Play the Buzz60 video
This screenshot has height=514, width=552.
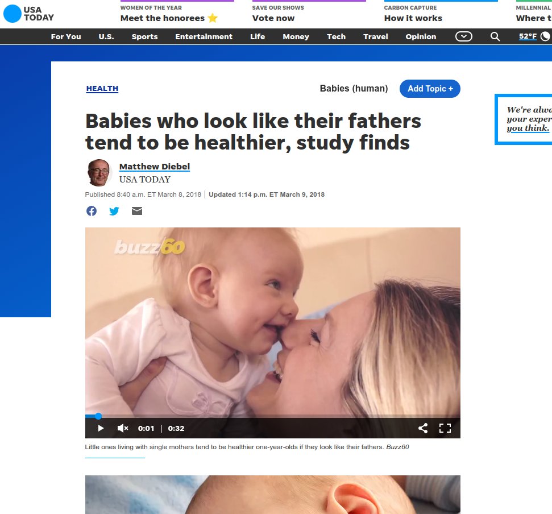coord(101,428)
